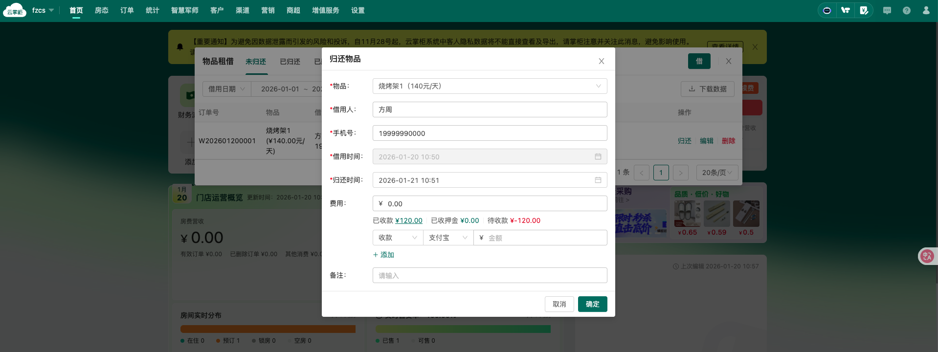Go to the 订单 nav tab
Screen dimensions: 938x352
(127, 10)
